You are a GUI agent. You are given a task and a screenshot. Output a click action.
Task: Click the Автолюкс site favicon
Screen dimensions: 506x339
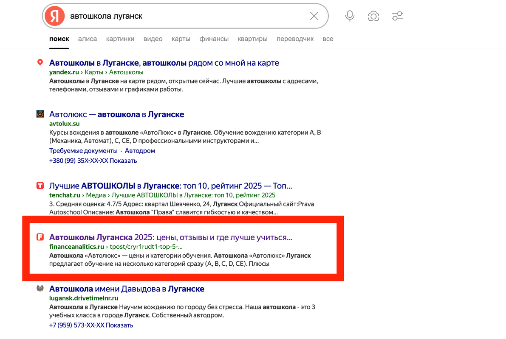[40, 114]
